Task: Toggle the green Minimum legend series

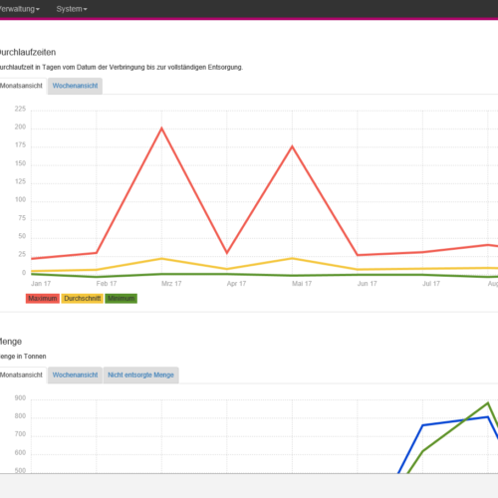Action: pyautogui.click(x=122, y=298)
